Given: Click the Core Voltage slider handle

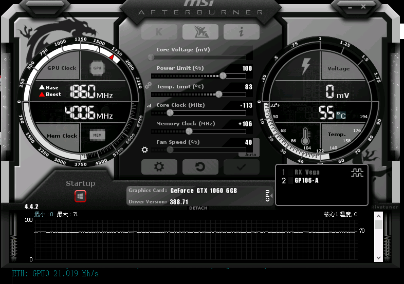Looking at the screenshot, I should [151, 58].
